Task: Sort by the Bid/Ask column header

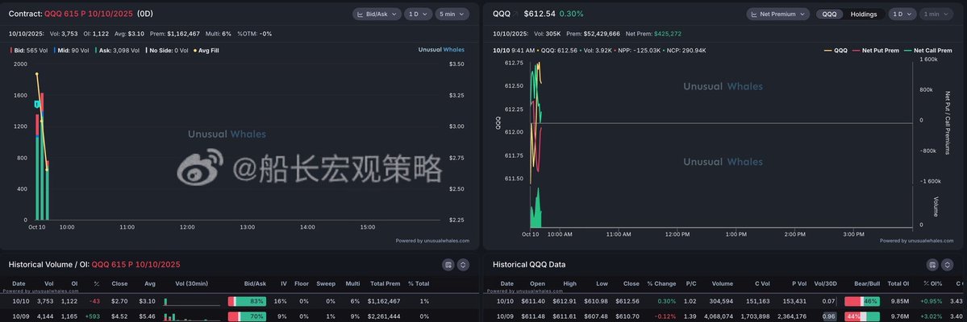Action: tap(256, 284)
